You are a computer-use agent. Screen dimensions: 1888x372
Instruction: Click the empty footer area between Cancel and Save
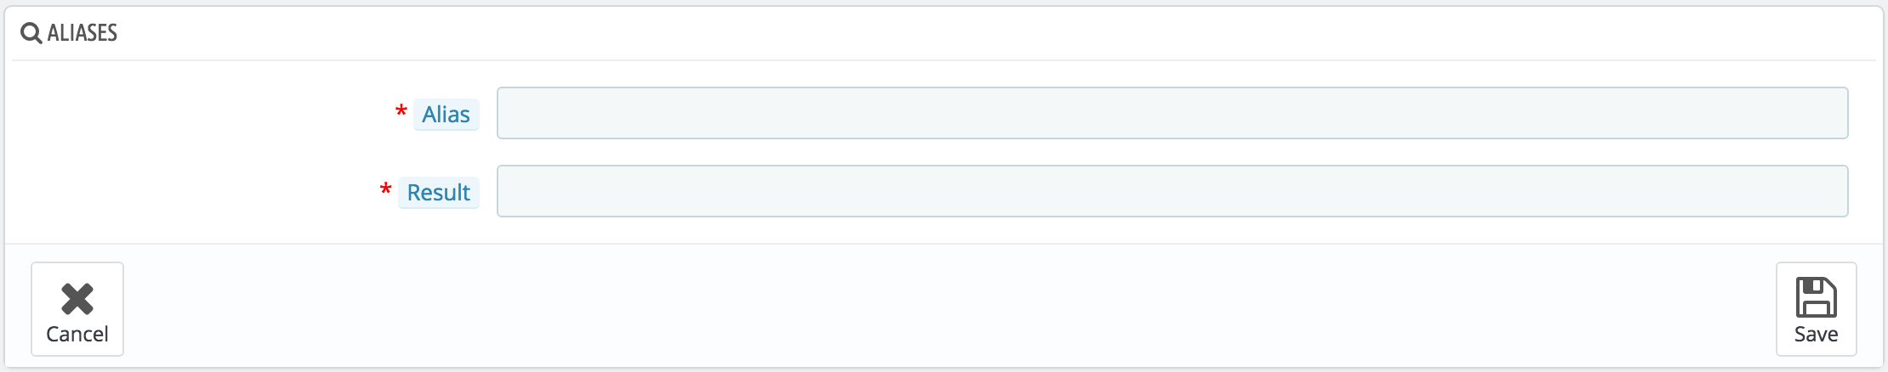coord(948,307)
